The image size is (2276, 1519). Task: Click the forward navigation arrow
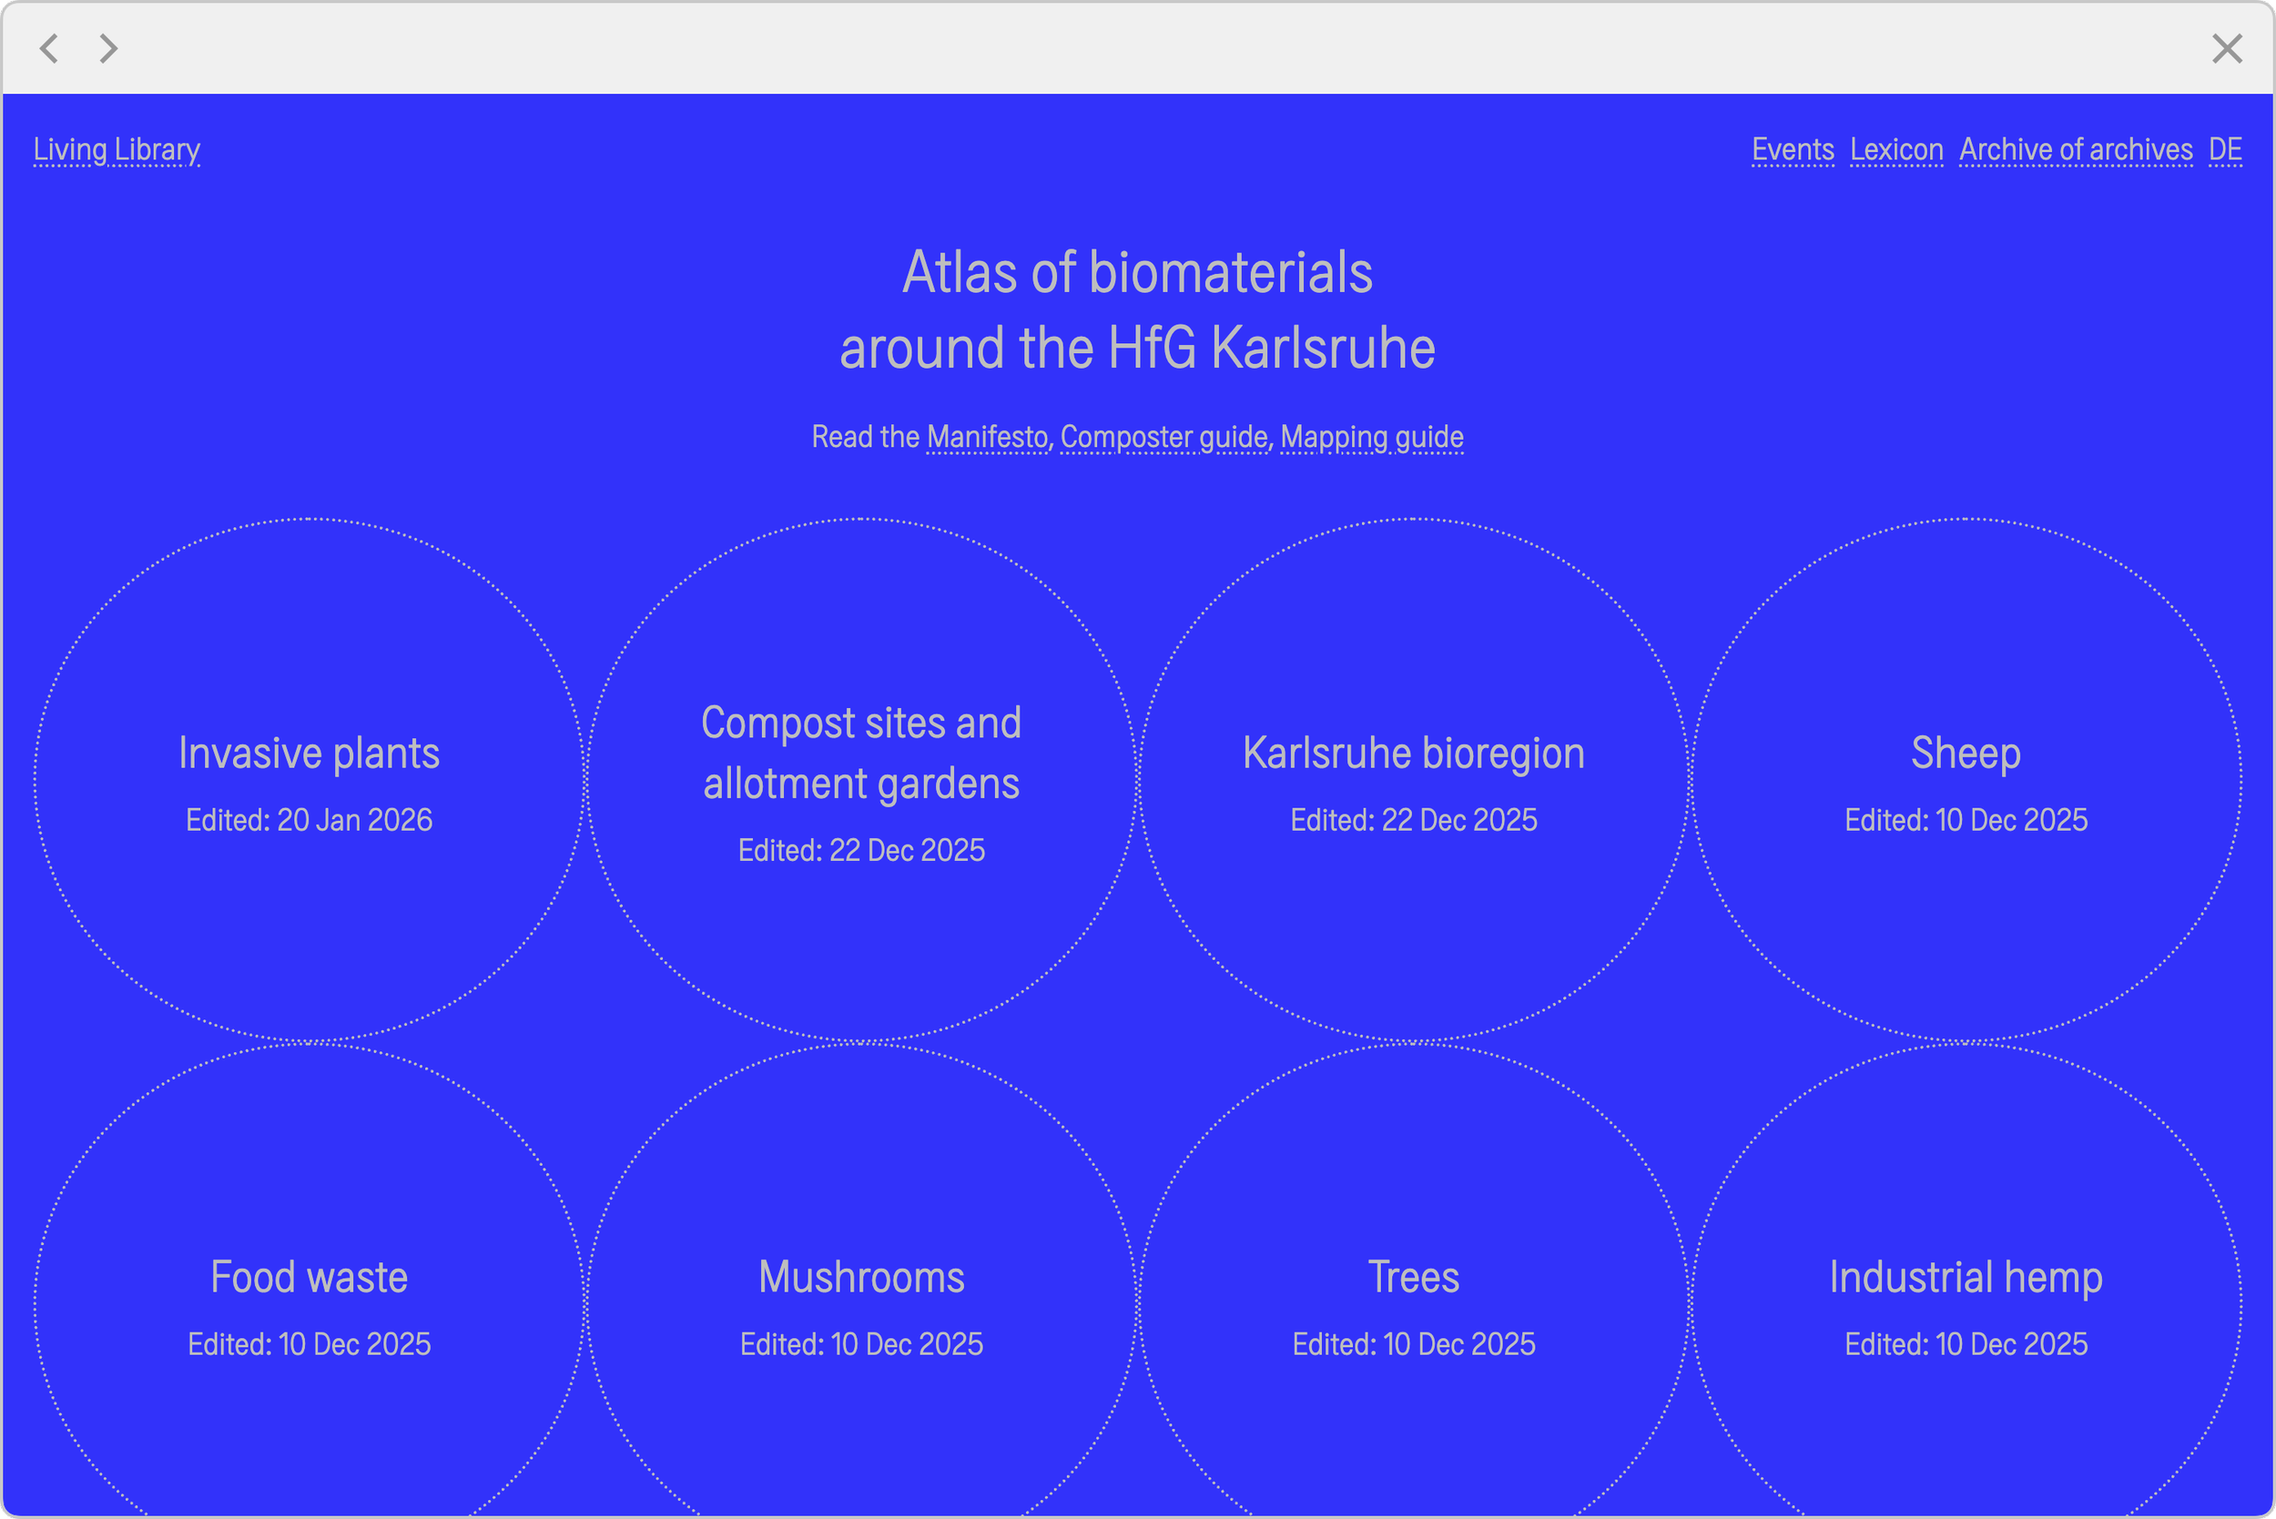[x=108, y=48]
